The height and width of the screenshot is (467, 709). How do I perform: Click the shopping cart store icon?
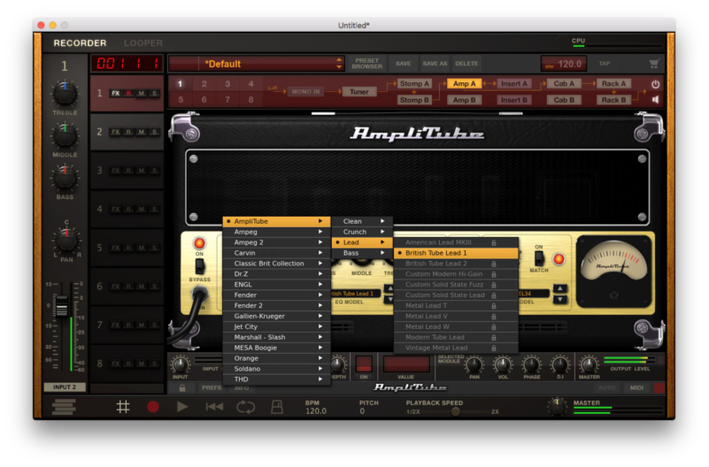click(654, 64)
